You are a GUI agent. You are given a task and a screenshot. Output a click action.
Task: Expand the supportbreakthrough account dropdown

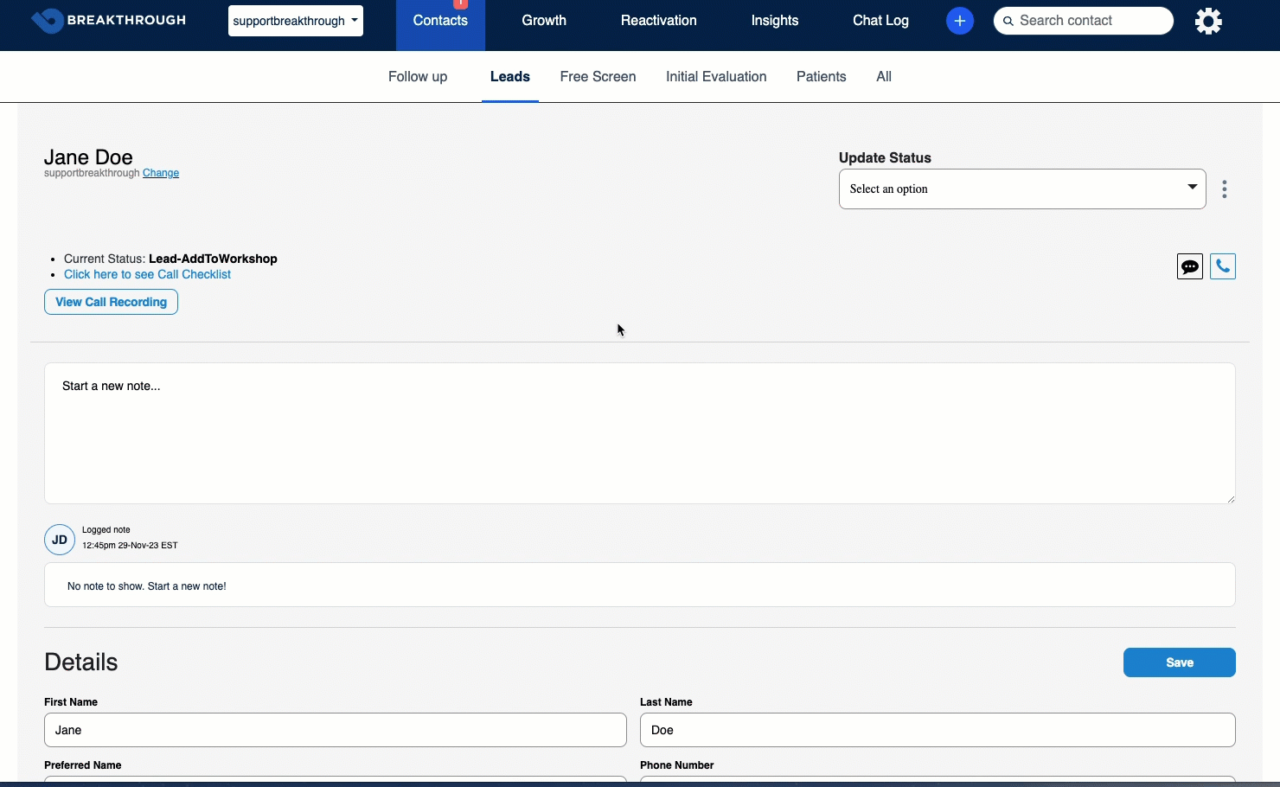pyautogui.click(x=296, y=21)
